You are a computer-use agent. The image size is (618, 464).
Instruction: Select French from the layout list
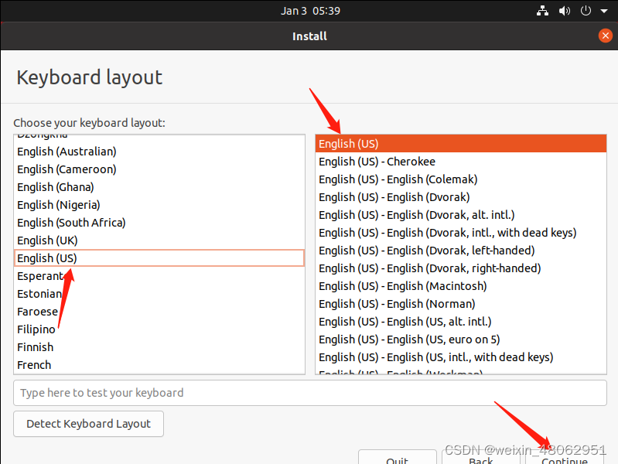coord(34,365)
